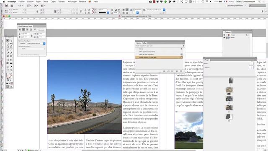Viewport: 268px width, 151px height.
Task: Select the Hand tool
Action: tap(8, 70)
